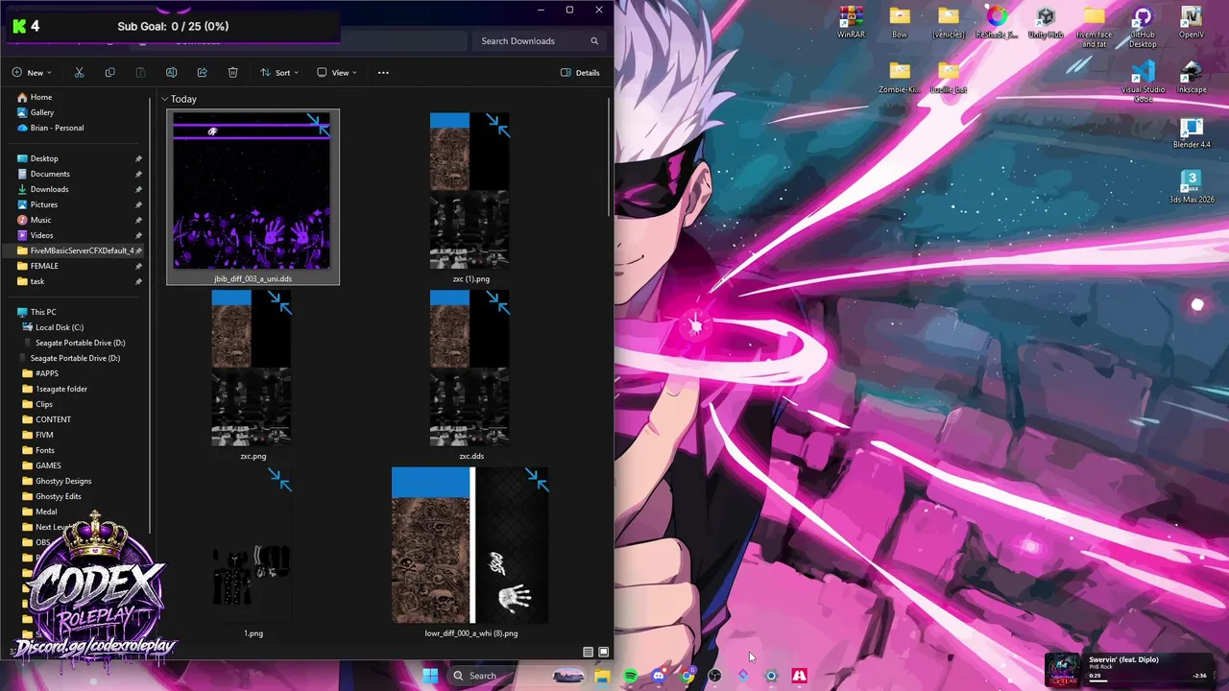The image size is (1229, 691).
Task: Click the Explorer file list vertical scrollbar
Action: click(x=611, y=158)
